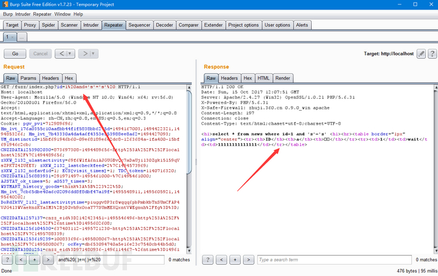Edit target with the pencil icon
Viewport: 438px width, 276px height.
[x=421, y=53]
